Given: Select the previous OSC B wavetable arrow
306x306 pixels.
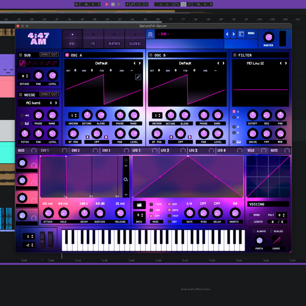Looking at the screenshot, I should click(218, 63).
